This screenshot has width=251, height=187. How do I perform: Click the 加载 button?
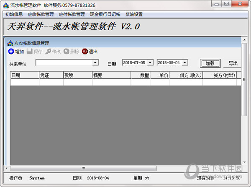click(x=210, y=63)
